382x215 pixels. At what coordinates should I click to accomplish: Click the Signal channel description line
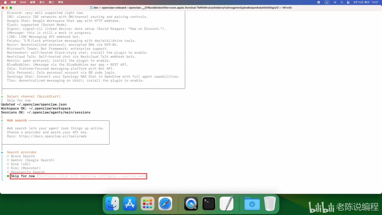pyautogui.click(x=86, y=29)
